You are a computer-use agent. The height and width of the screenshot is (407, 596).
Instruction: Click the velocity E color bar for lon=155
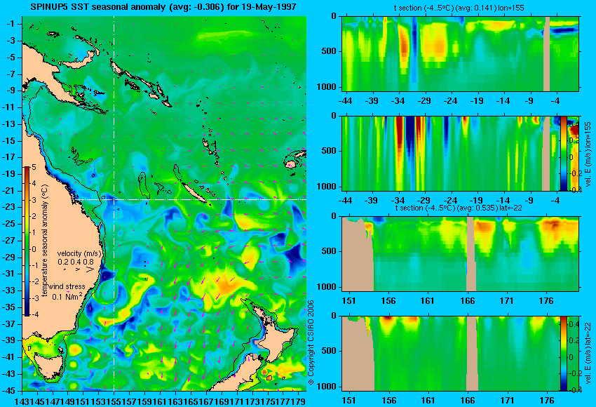click(564, 153)
